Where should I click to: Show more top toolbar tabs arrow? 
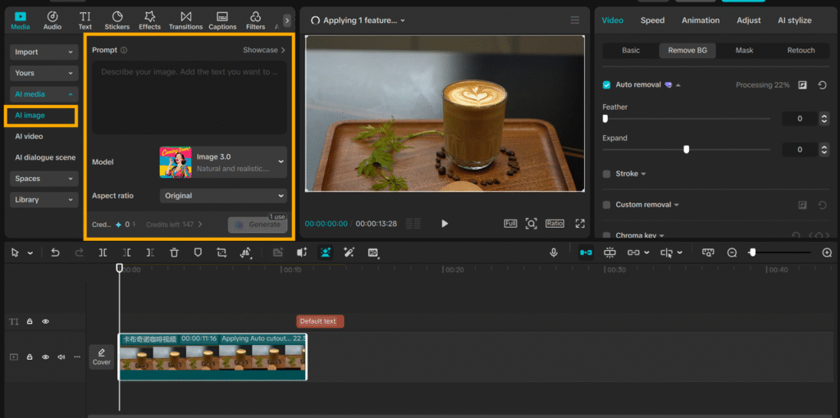click(x=287, y=20)
